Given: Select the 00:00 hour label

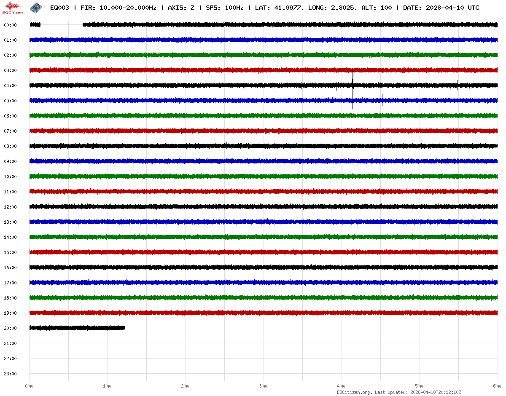Looking at the screenshot, I should pos(10,25).
